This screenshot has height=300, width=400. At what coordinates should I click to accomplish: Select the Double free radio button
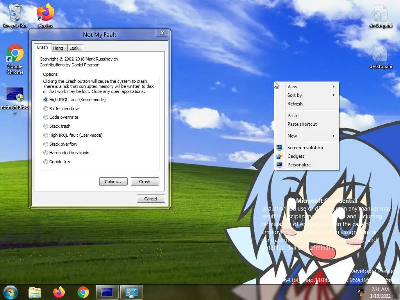(46, 162)
